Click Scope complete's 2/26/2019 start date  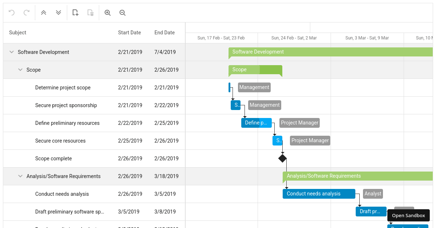tap(130, 159)
